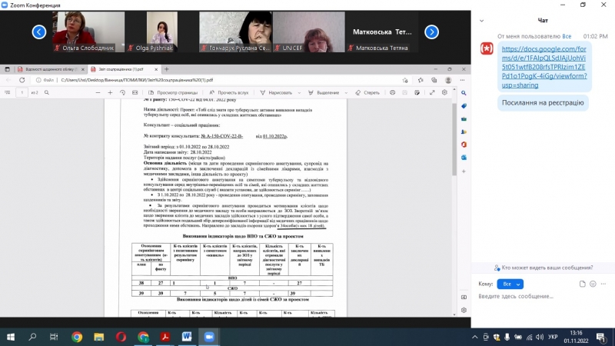Click the Adobe Acrobat taskbar icon
615x346 pixels.
(165, 337)
